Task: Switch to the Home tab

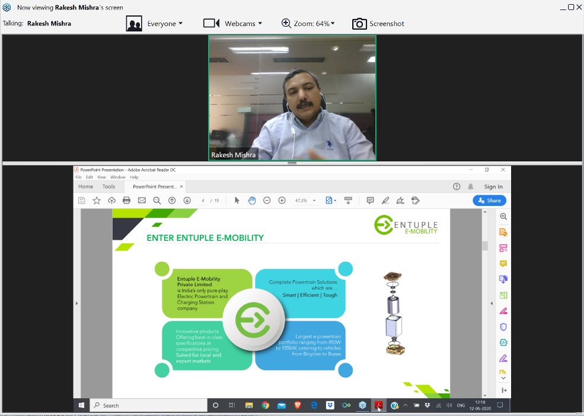Action: pyautogui.click(x=85, y=187)
